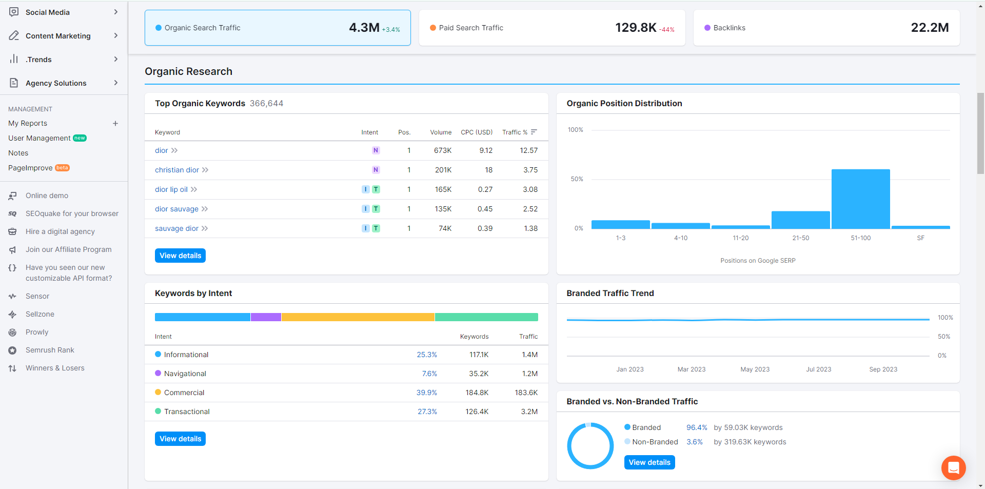The height and width of the screenshot is (489, 985).
Task: Click View details under Top Organic Keywords
Action: click(x=180, y=256)
